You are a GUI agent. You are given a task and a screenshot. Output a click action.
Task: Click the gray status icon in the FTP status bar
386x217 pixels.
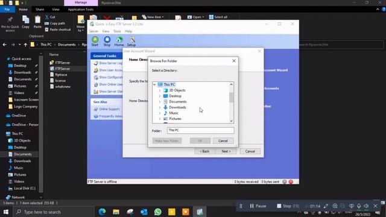(285, 181)
